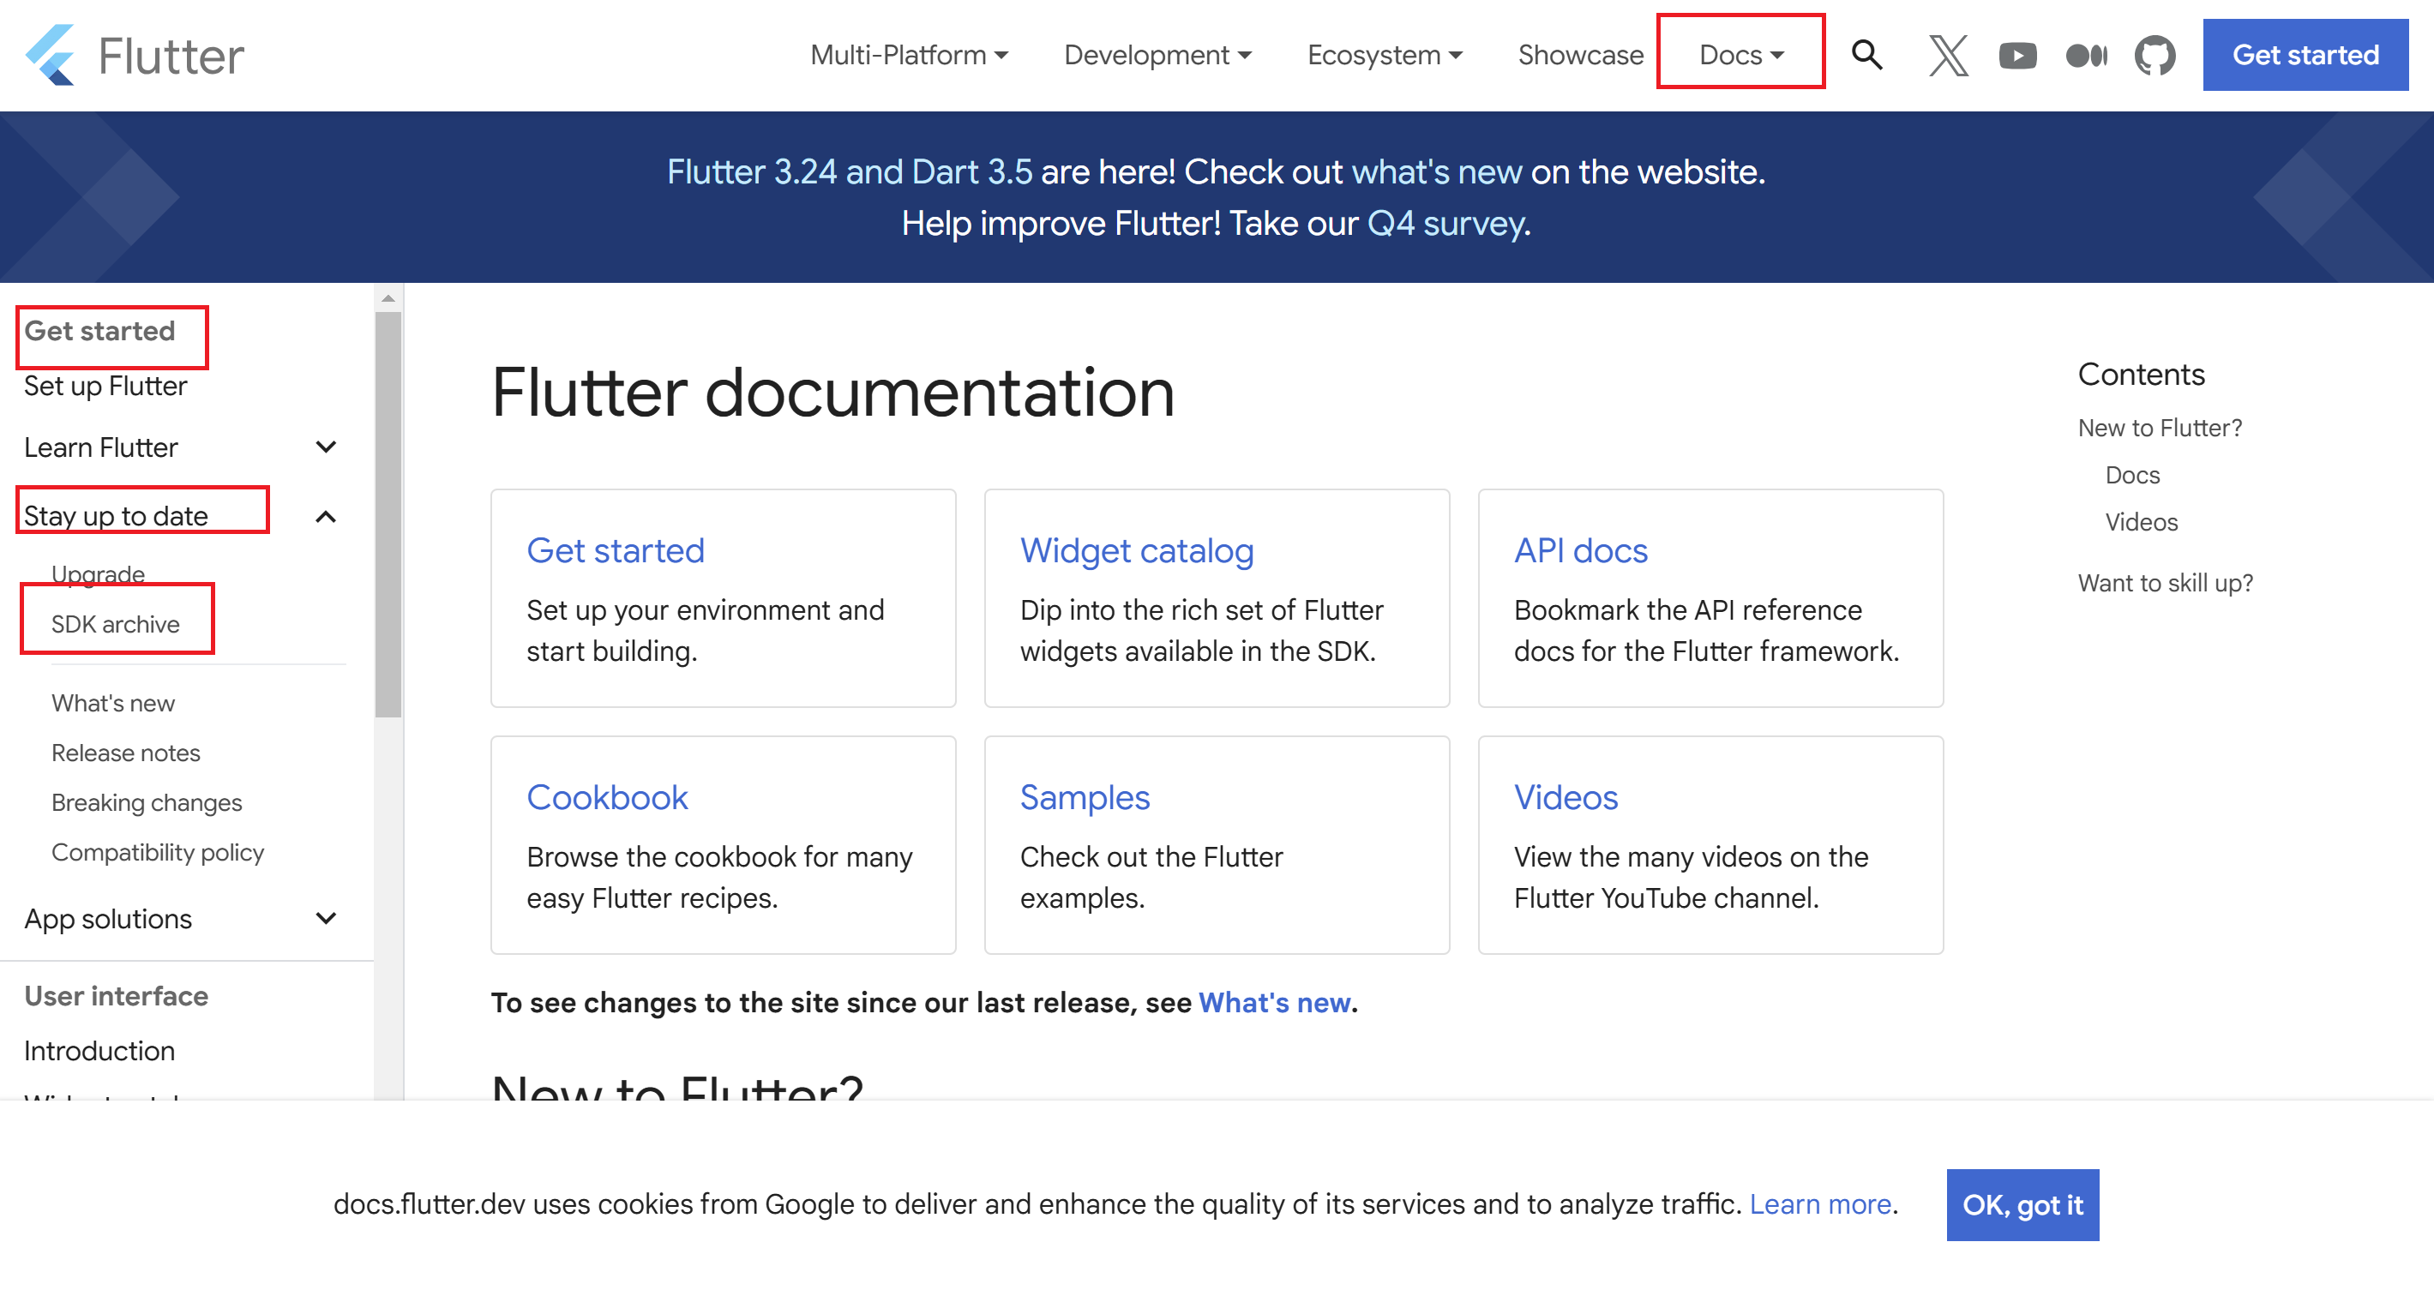Open the Docs menu in navbar
2434x1308 pixels.
point(1740,55)
